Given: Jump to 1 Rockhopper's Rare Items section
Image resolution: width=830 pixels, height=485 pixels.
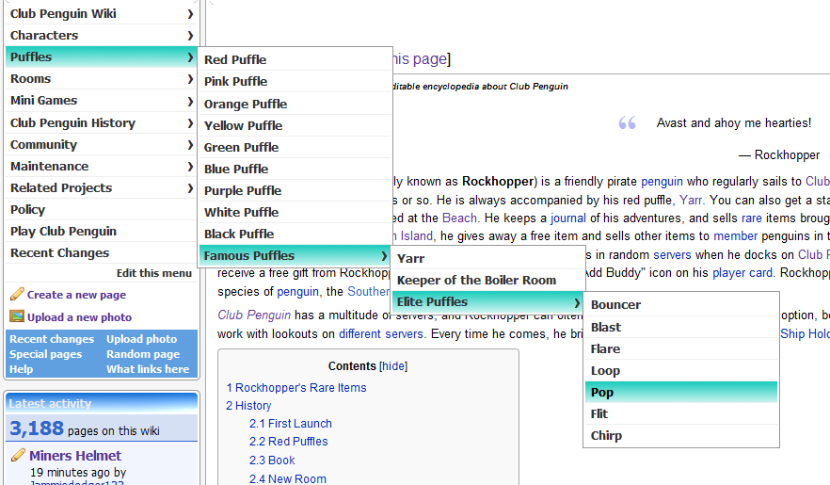Looking at the screenshot, I should tap(295, 388).
